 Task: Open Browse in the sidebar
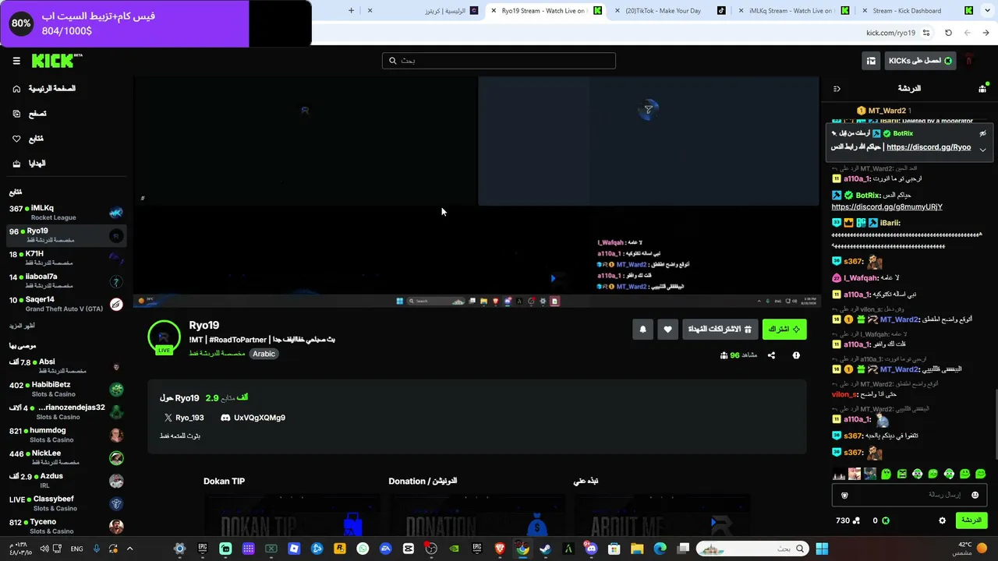pos(30,114)
